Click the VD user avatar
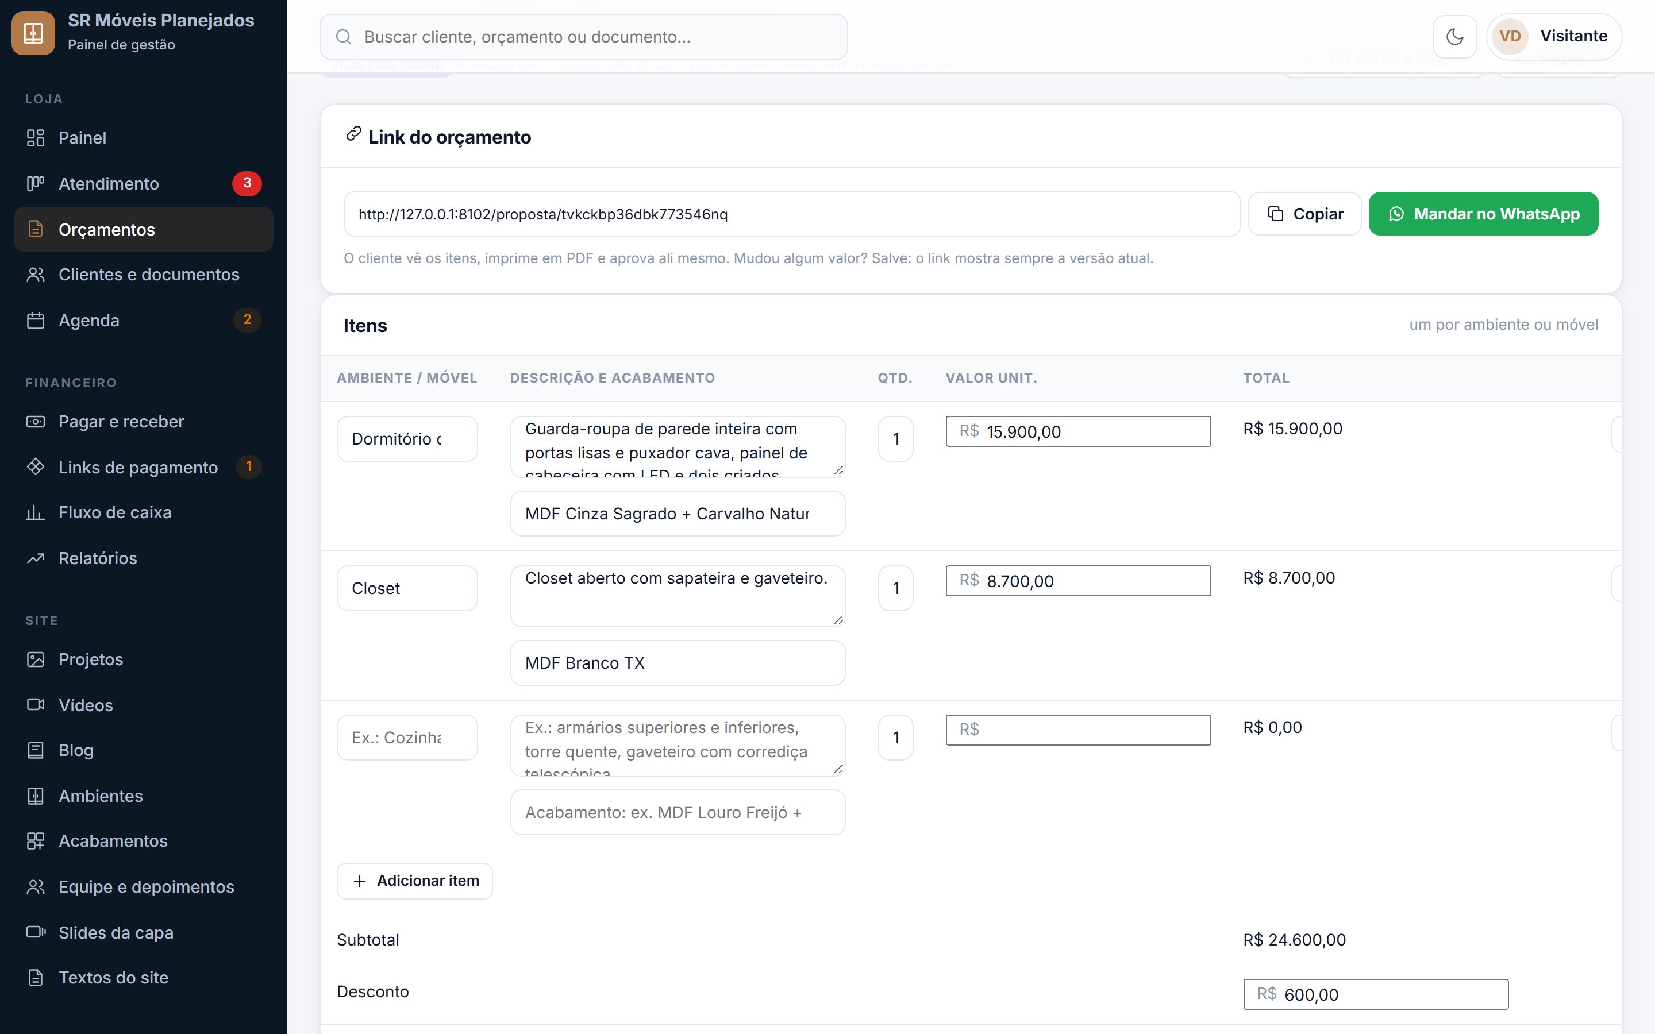 click(x=1510, y=36)
